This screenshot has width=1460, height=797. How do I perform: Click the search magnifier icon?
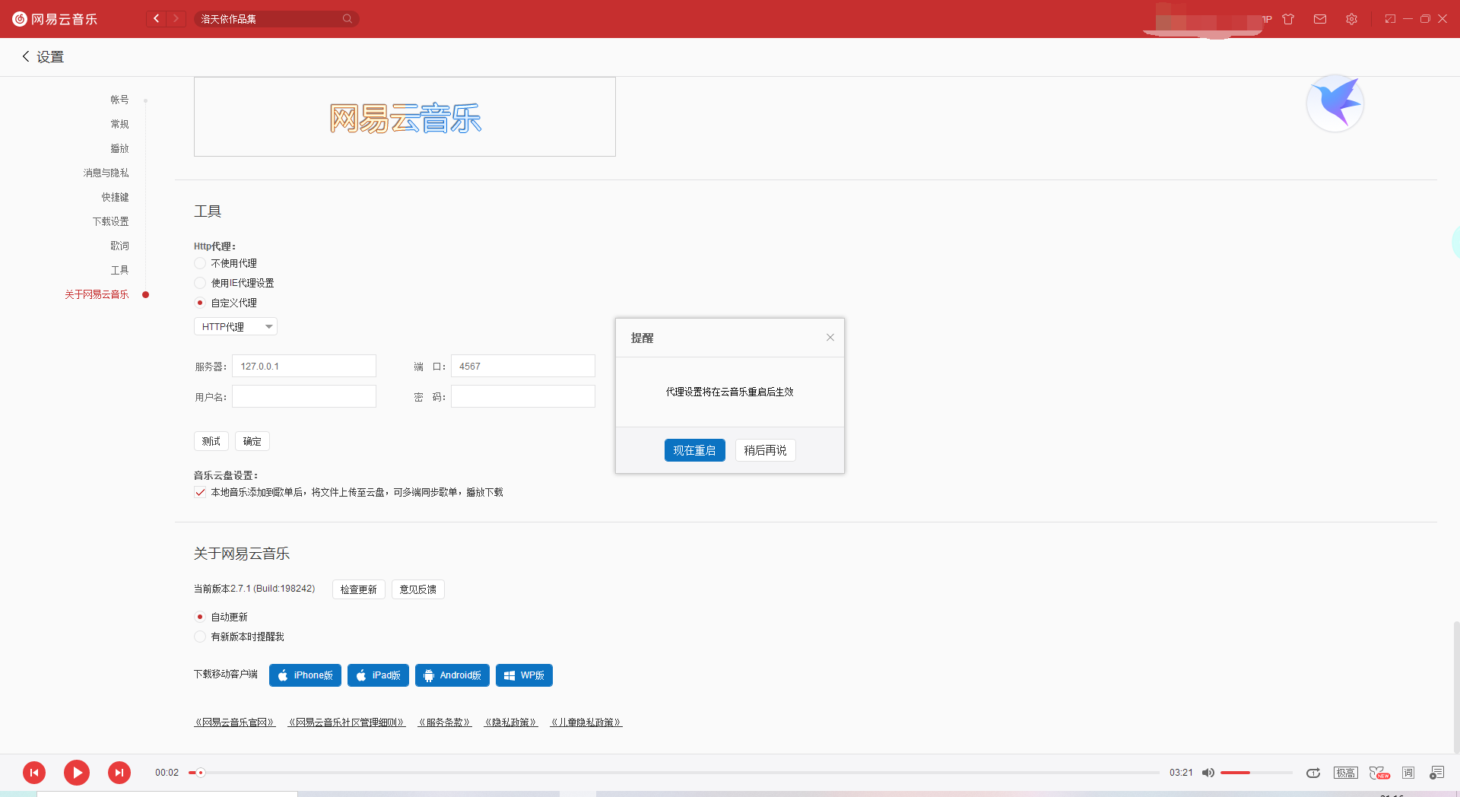[348, 19]
